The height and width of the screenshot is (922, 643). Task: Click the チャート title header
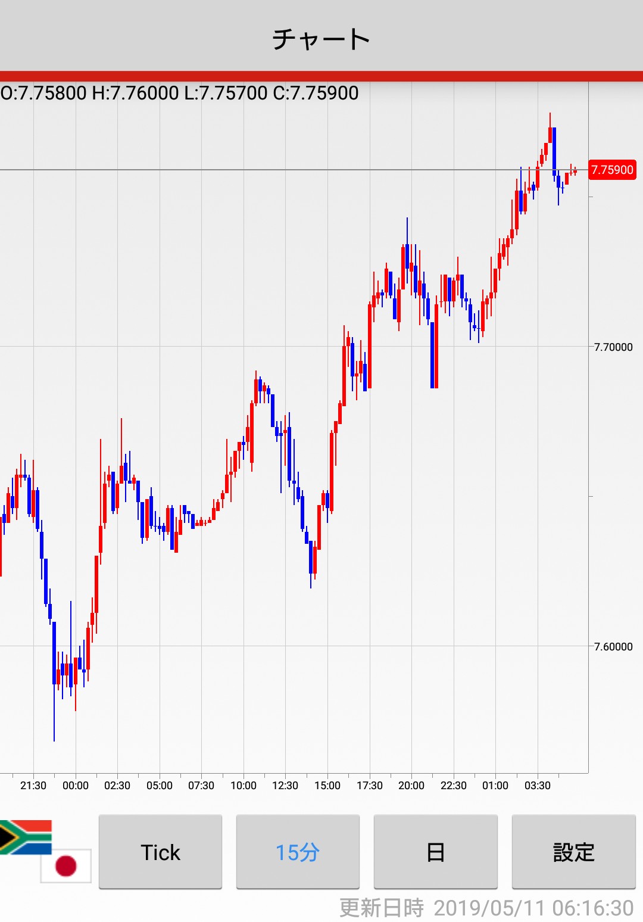(x=321, y=39)
